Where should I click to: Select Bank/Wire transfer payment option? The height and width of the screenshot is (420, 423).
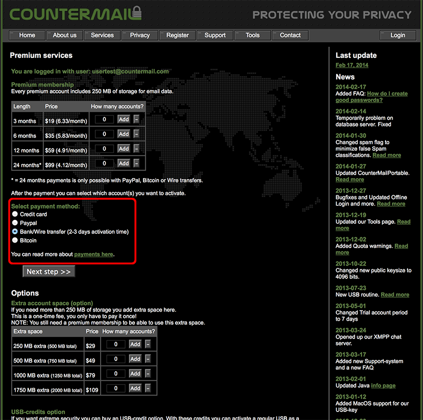(x=15, y=231)
